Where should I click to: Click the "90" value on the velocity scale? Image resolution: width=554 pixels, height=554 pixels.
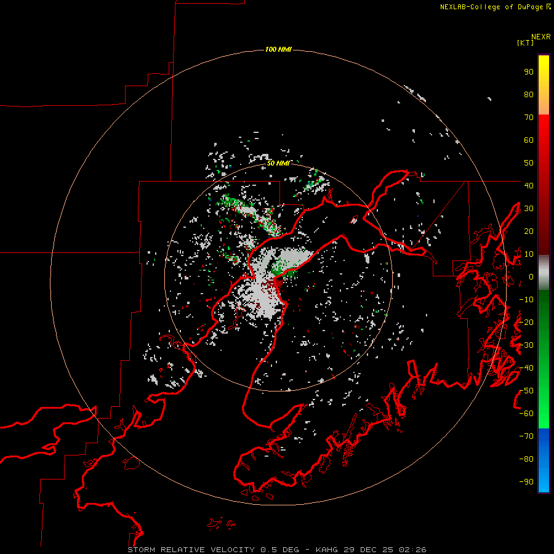pos(529,72)
